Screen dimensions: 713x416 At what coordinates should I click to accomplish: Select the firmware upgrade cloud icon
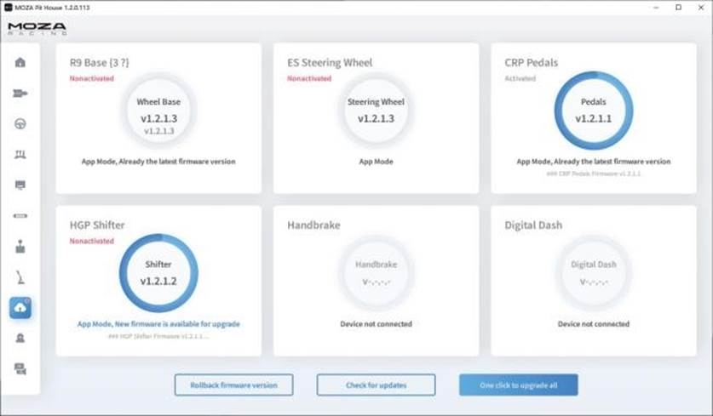tap(20, 308)
